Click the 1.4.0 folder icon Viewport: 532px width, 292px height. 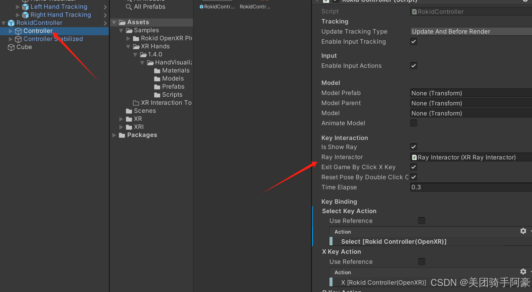pos(143,55)
